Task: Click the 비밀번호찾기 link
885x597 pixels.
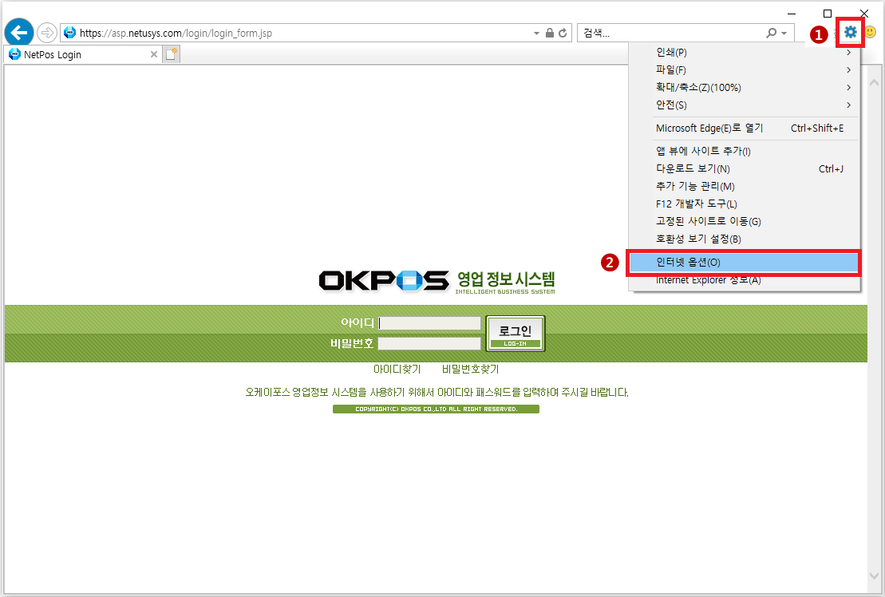Action: click(470, 370)
